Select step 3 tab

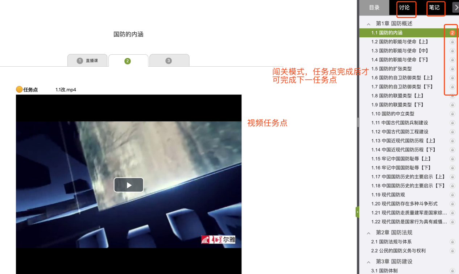[169, 61]
